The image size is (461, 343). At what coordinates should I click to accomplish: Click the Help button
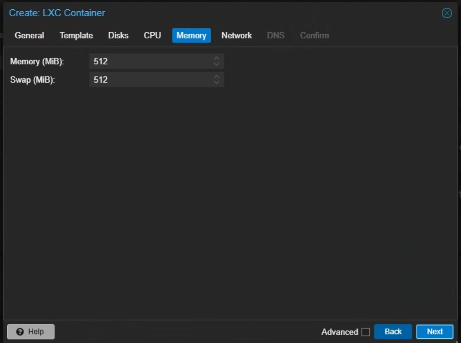pos(31,331)
